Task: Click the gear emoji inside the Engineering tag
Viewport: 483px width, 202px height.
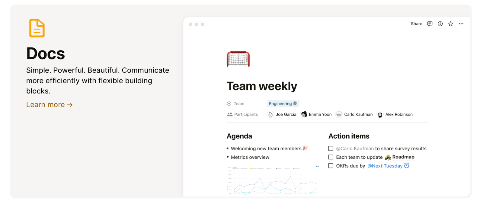Action: click(x=295, y=103)
